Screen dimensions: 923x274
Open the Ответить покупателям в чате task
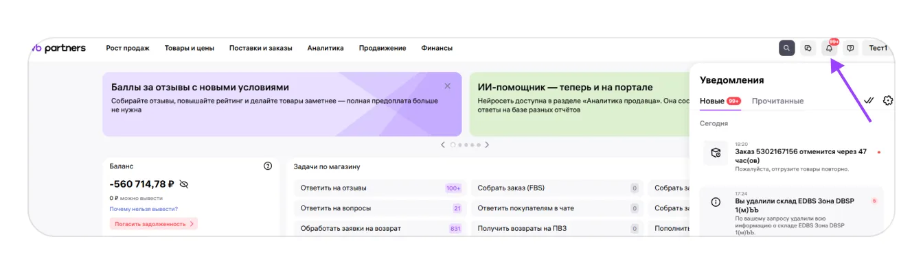click(557, 208)
